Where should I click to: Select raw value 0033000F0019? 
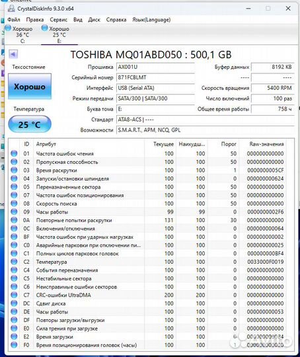(x=266, y=262)
